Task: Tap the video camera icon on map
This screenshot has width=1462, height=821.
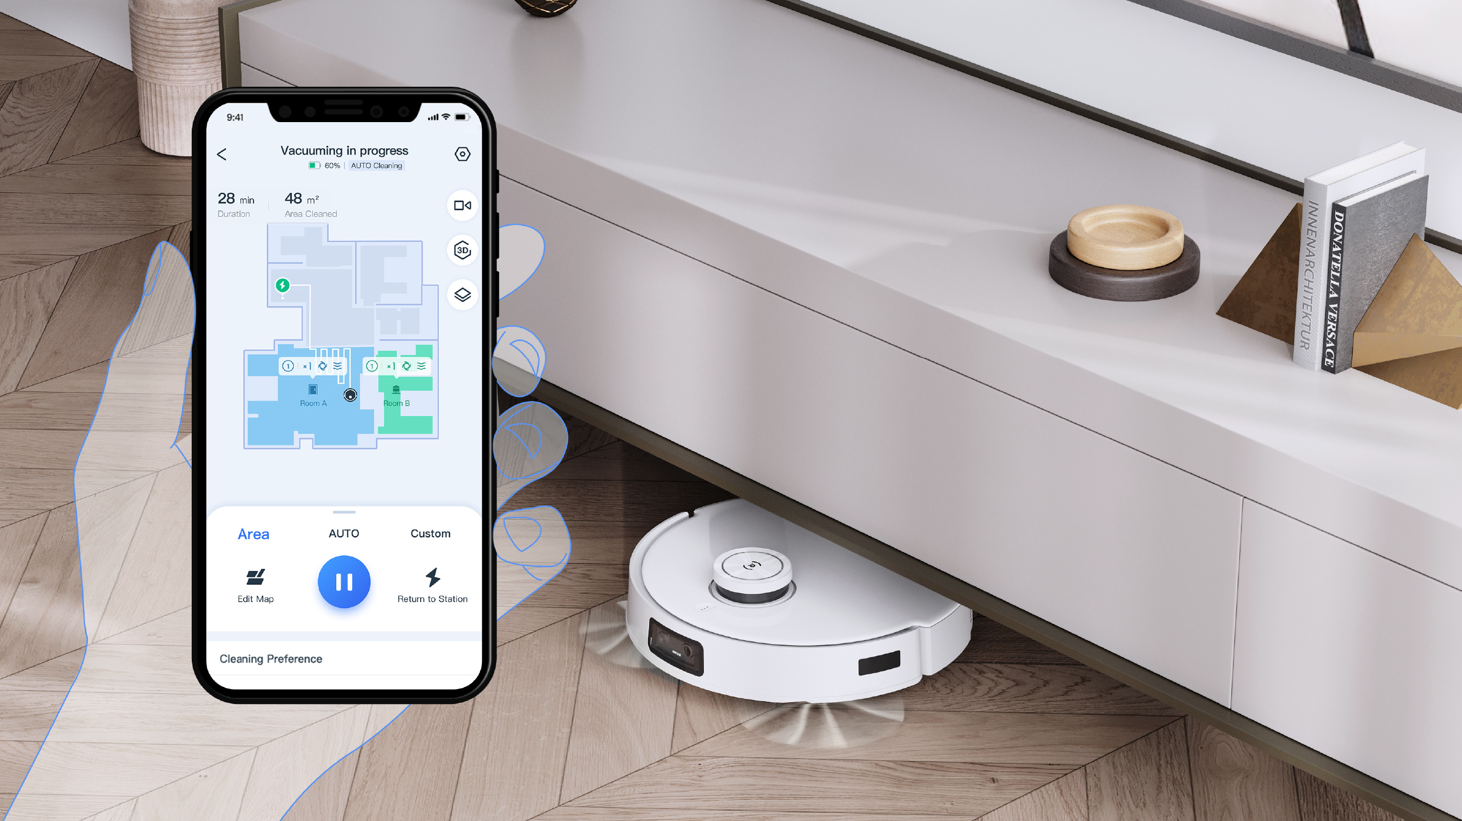Action: [459, 206]
